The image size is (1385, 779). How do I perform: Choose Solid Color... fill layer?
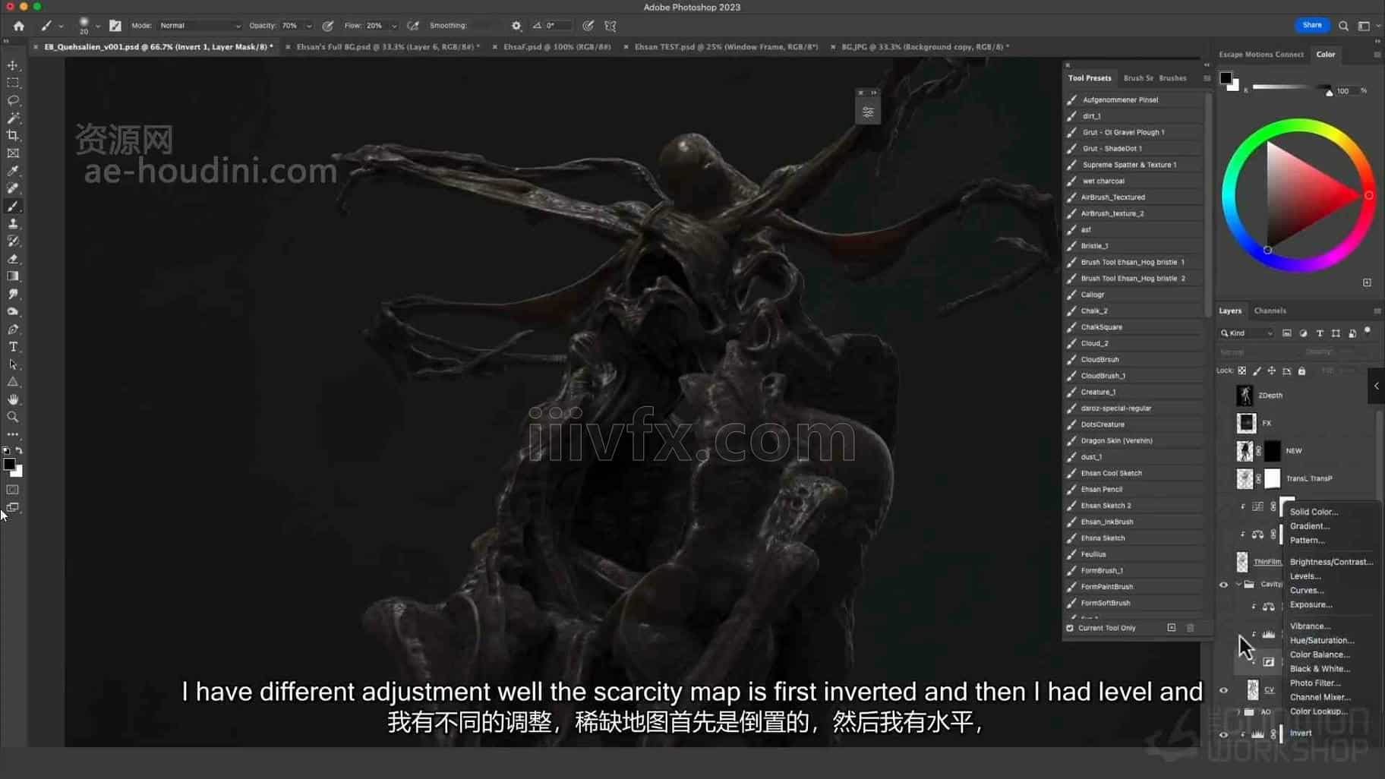1314,512
